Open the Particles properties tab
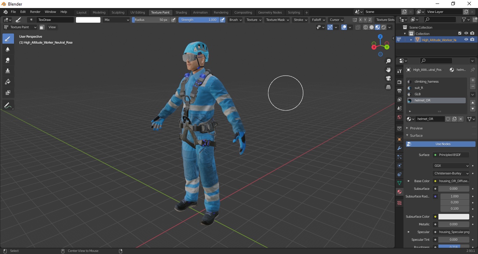 pos(399,157)
